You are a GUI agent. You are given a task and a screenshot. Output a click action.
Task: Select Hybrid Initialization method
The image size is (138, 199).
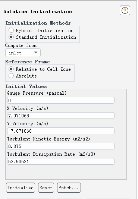click(x=11, y=30)
